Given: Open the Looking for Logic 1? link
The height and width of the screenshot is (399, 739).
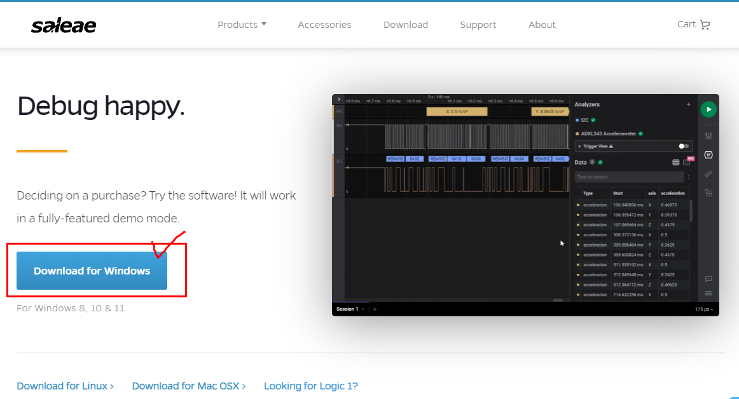Looking at the screenshot, I should click(x=310, y=386).
